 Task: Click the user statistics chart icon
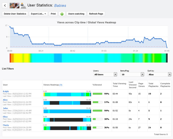click(x=23, y=6)
